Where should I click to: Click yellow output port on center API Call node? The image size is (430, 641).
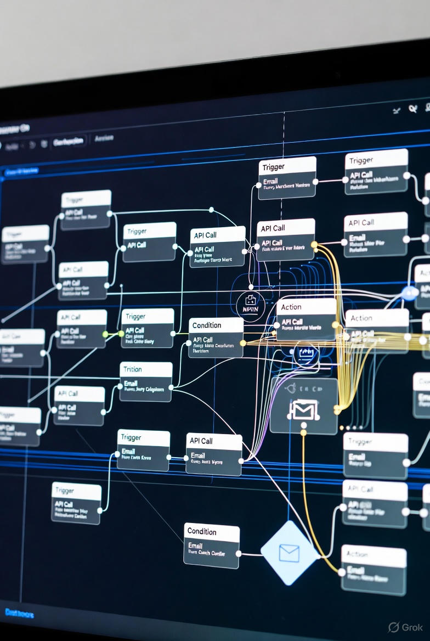tap(314, 244)
